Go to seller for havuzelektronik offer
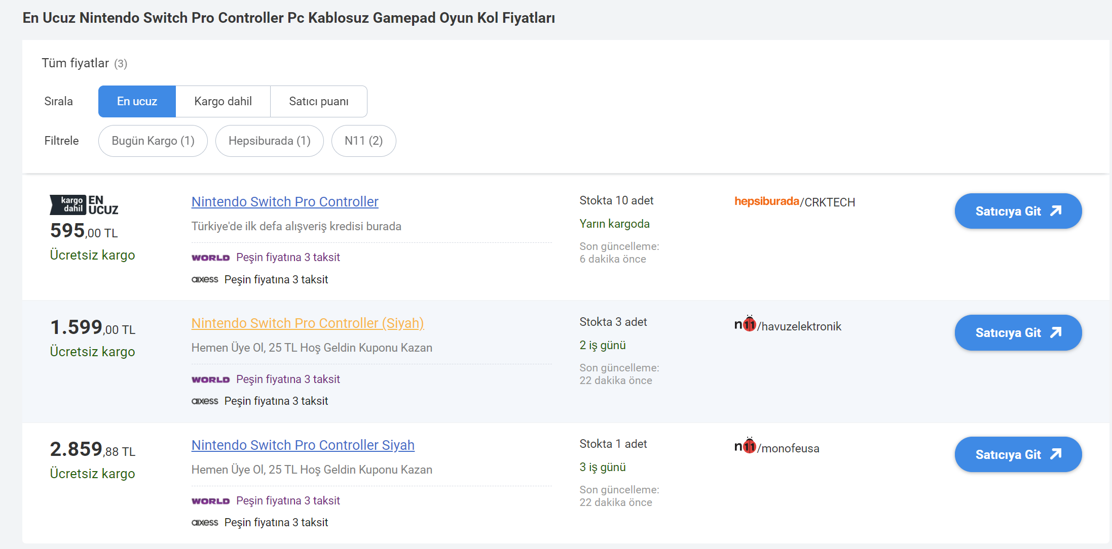Viewport: 1112px width, 549px height. pos(1018,332)
